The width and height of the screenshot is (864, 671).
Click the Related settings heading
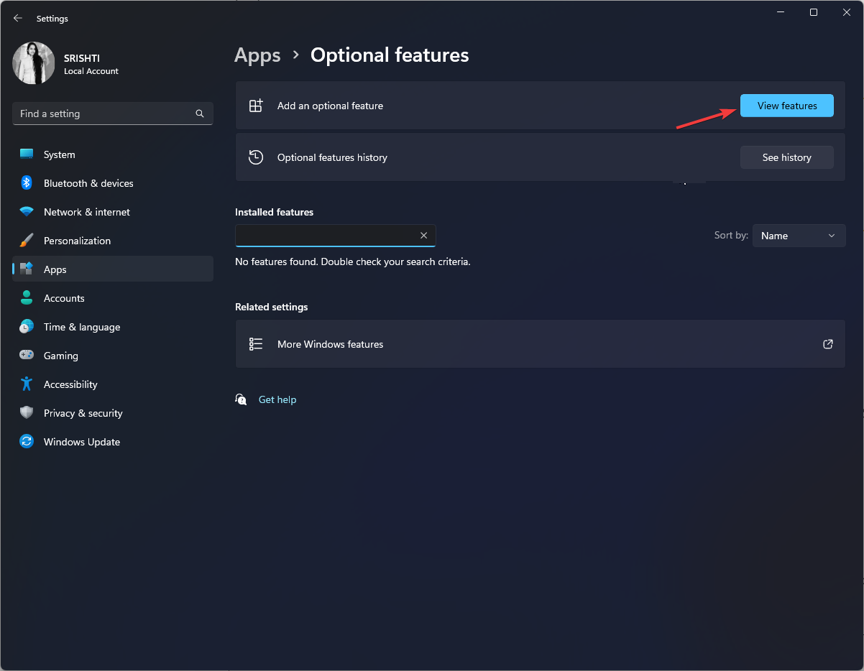coord(271,307)
